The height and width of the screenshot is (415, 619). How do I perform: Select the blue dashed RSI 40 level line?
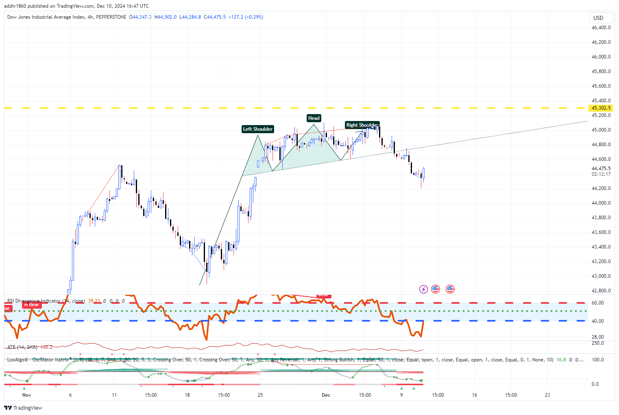pyautogui.click(x=296, y=321)
